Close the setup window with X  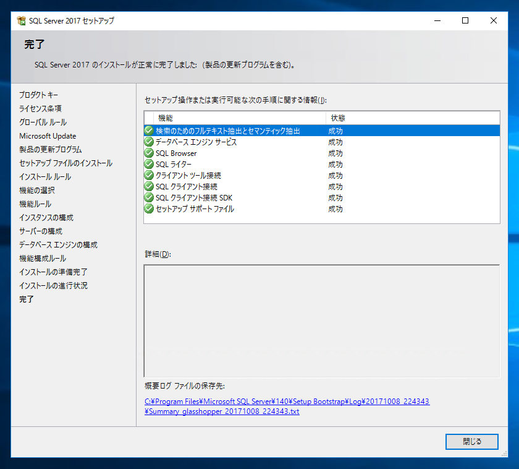click(x=493, y=20)
